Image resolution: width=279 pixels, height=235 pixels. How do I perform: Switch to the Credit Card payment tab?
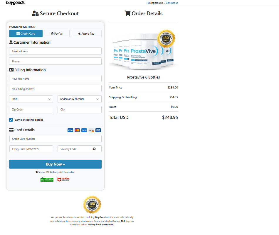tap(26, 33)
